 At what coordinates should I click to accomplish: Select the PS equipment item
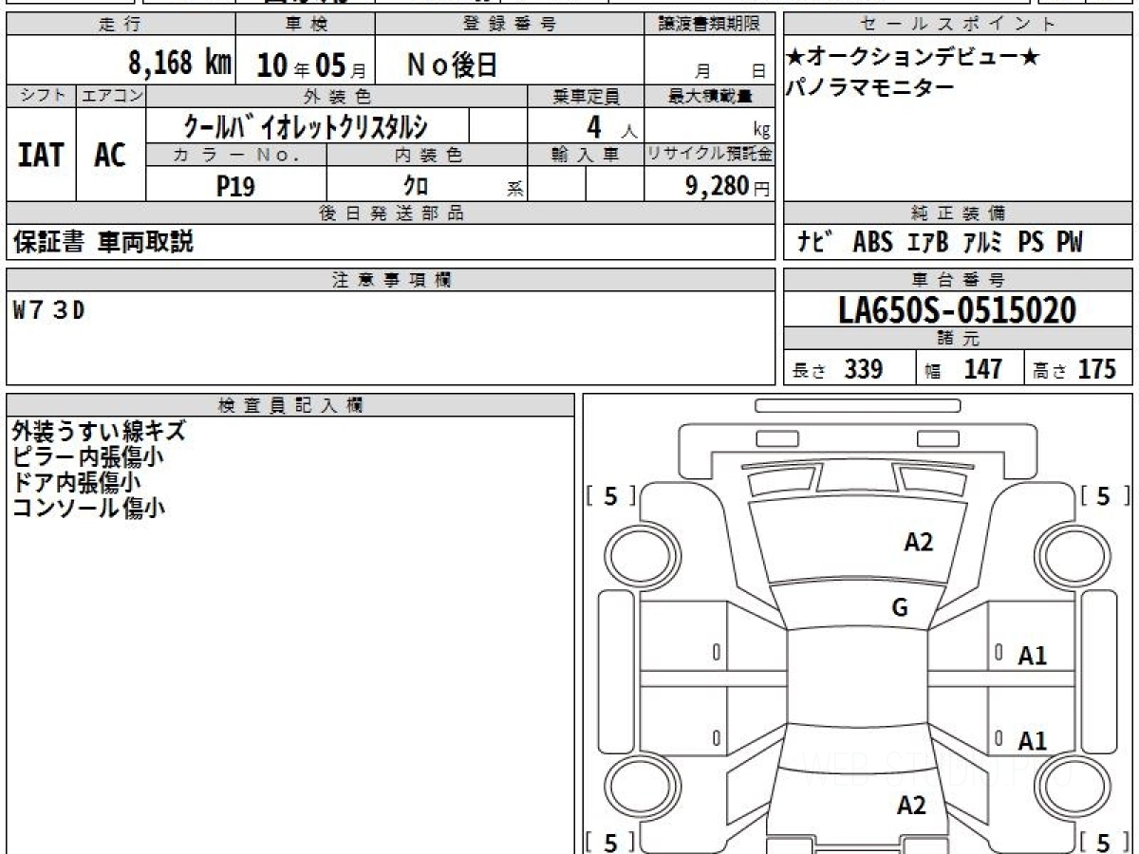tap(1031, 242)
